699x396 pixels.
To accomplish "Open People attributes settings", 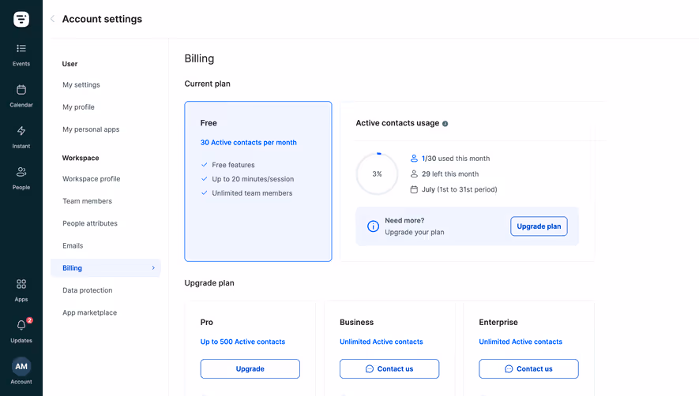I will 90,223.
